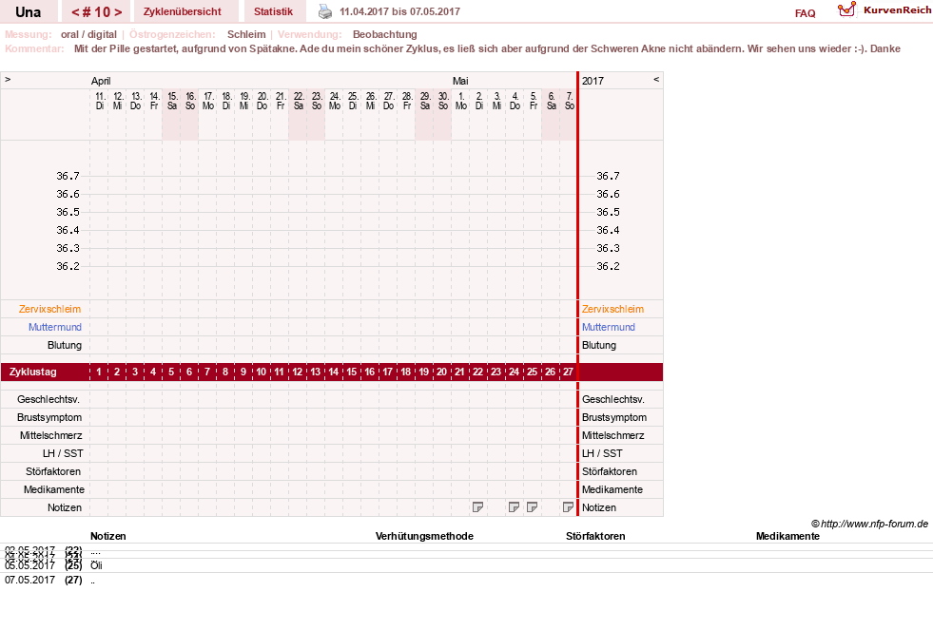Click the April month label
933x630 pixels.
pyautogui.click(x=101, y=81)
